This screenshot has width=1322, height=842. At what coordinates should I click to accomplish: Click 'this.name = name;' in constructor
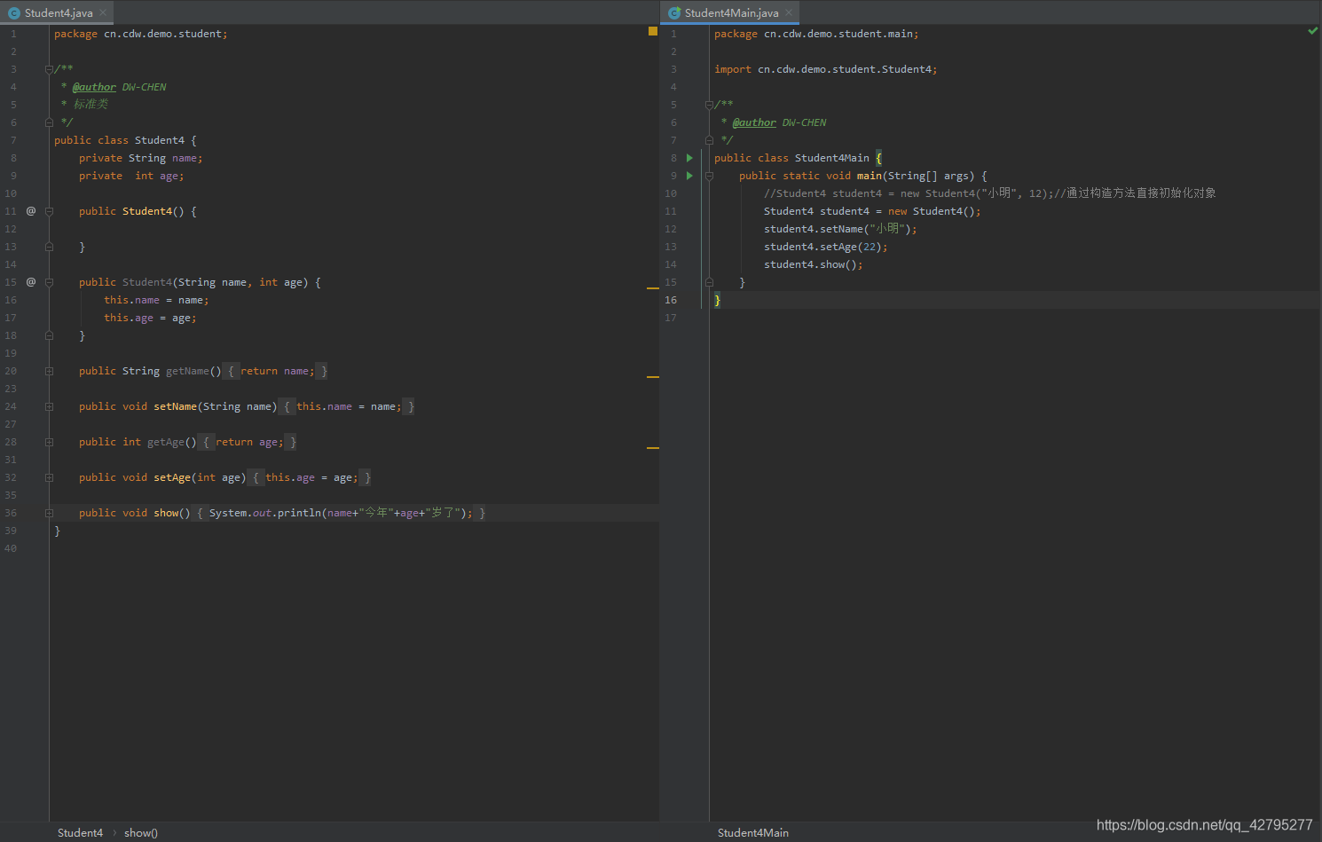tap(156, 300)
